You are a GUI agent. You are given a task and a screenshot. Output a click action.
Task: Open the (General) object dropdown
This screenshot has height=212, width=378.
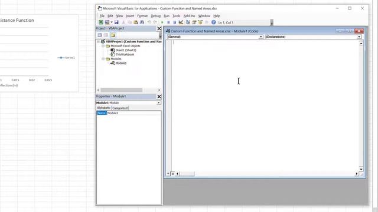260,37
